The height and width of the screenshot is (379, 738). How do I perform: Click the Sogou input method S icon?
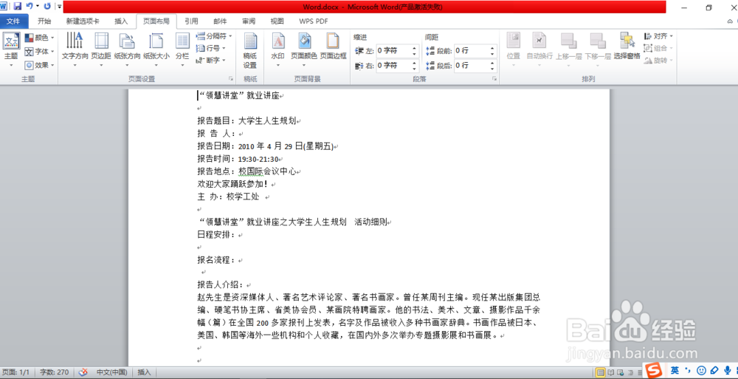coord(654,371)
